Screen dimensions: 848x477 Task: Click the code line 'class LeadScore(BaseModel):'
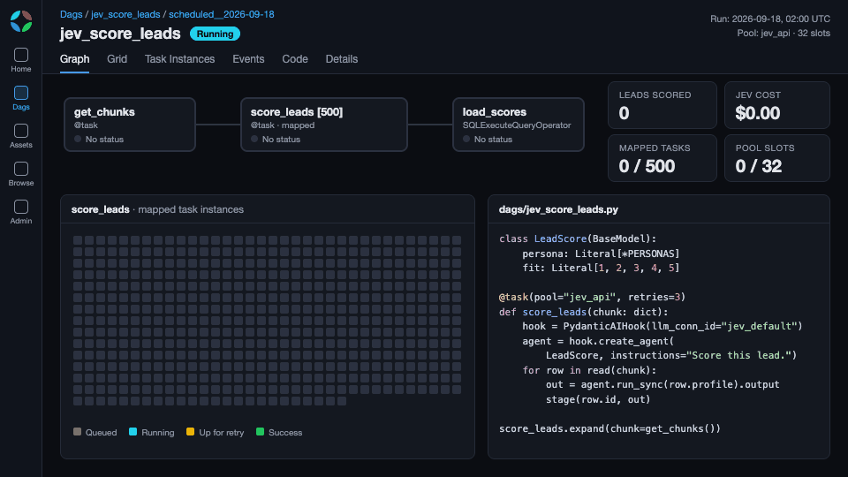pyautogui.click(x=578, y=238)
